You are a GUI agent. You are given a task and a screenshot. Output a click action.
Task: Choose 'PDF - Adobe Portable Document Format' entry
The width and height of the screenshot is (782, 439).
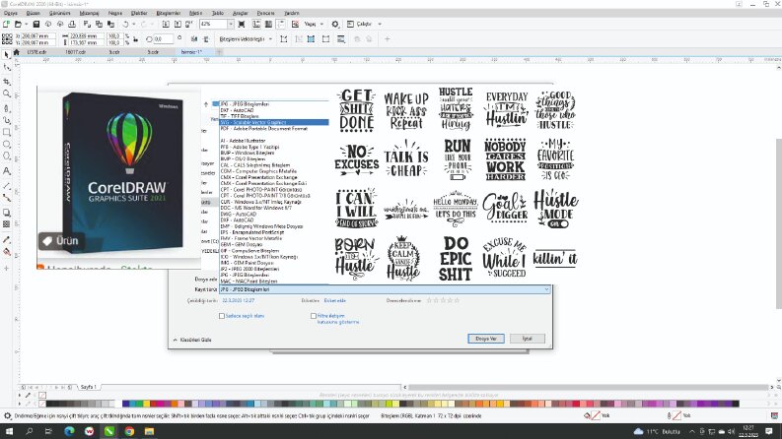click(274, 128)
